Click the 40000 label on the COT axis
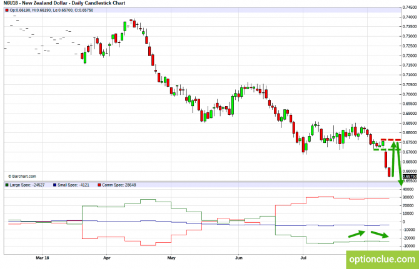419x269 pixels. [408, 189]
